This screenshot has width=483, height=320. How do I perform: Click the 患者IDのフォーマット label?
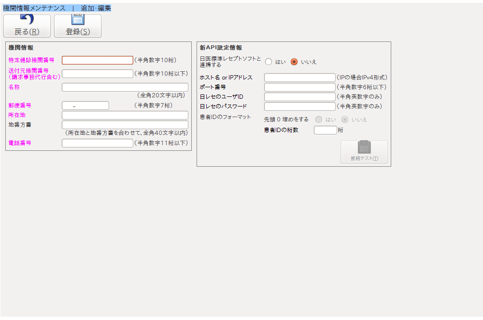tap(225, 117)
